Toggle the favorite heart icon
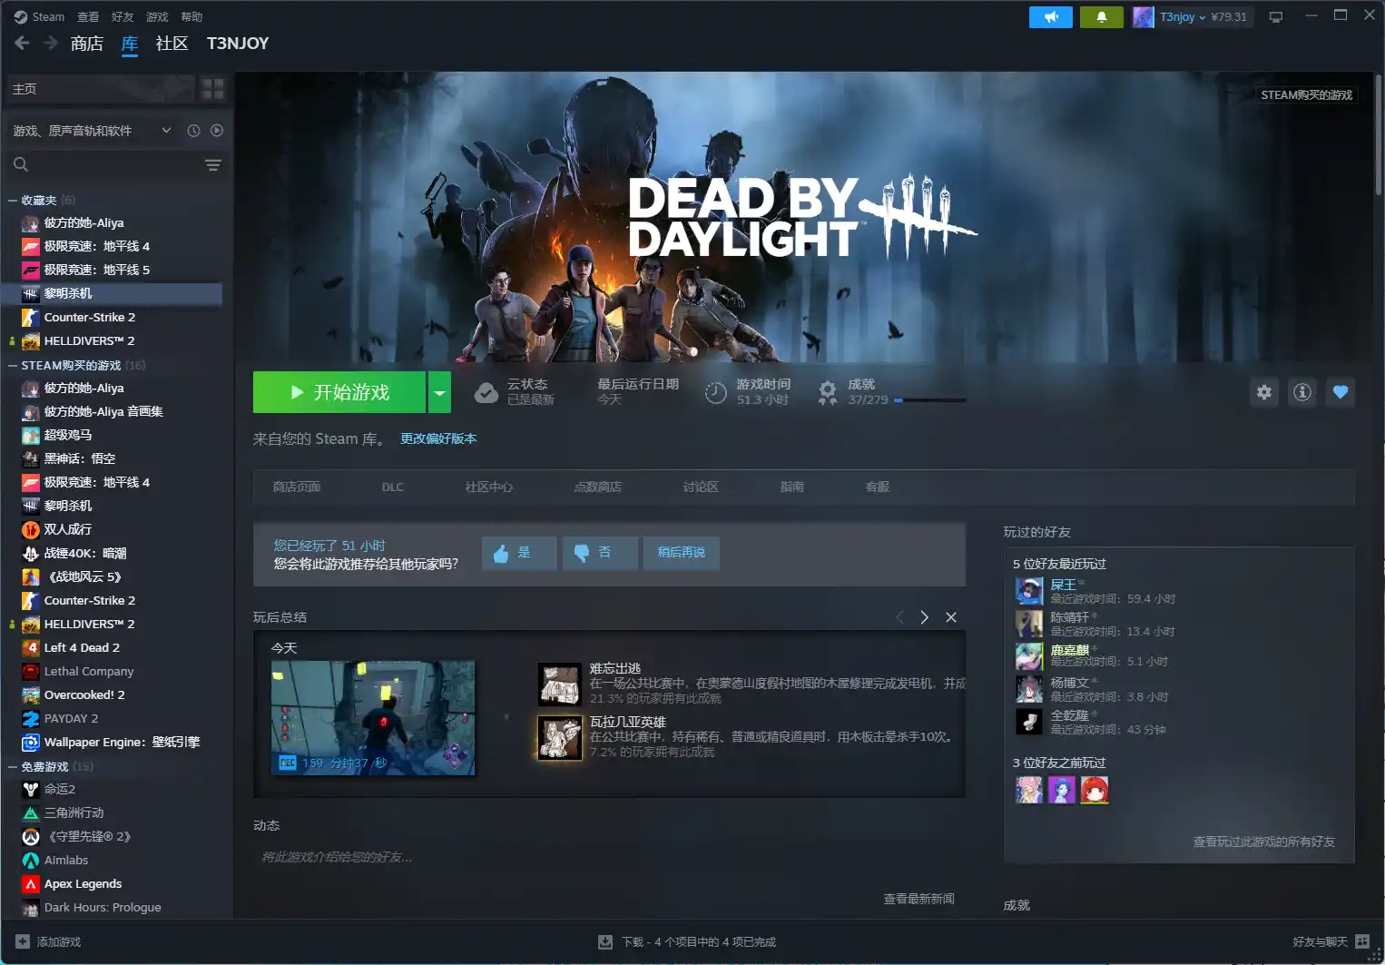Image resolution: width=1385 pixels, height=965 pixels. click(x=1341, y=392)
